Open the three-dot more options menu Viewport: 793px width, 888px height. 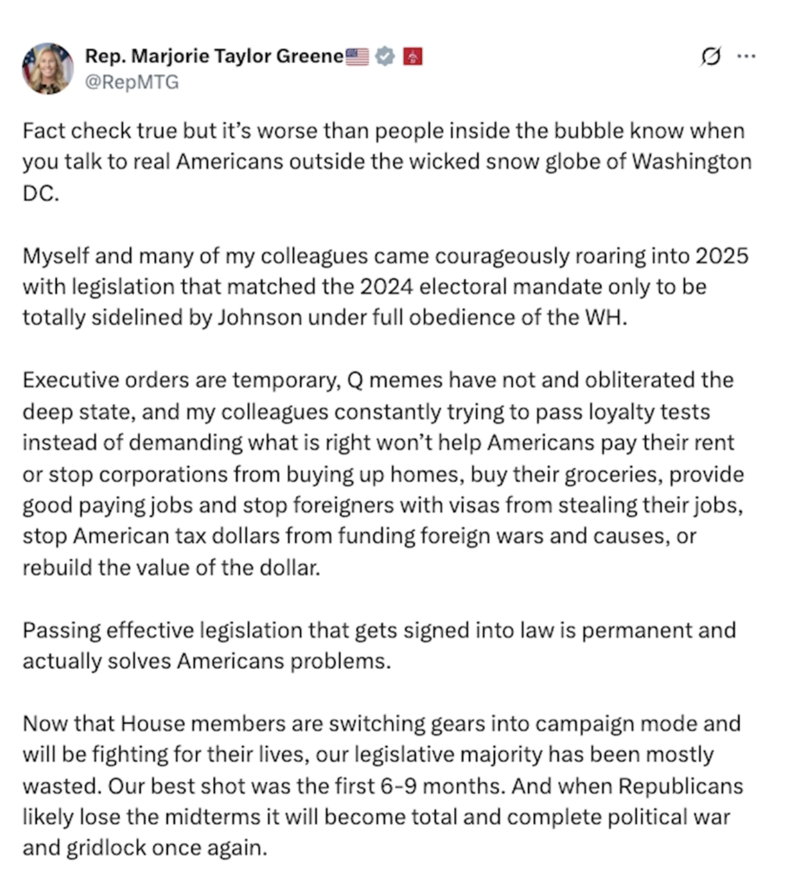[746, 57]
